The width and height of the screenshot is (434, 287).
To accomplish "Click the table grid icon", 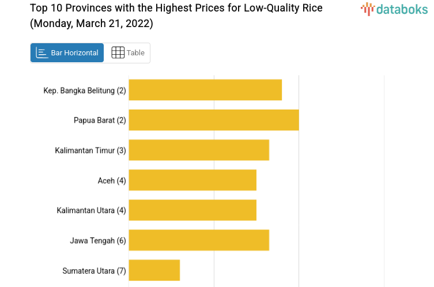I will [x=118, y=52].
